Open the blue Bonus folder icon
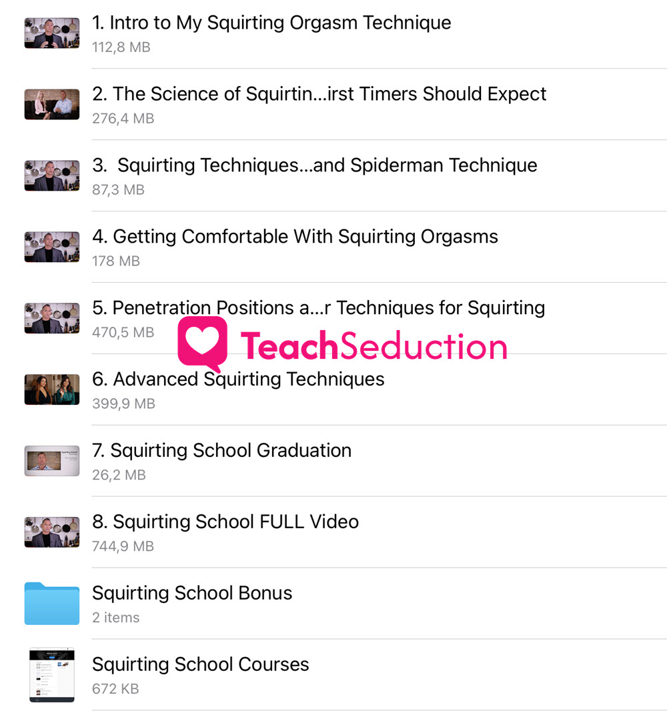 pyautogui.click(x=51, y=603)
